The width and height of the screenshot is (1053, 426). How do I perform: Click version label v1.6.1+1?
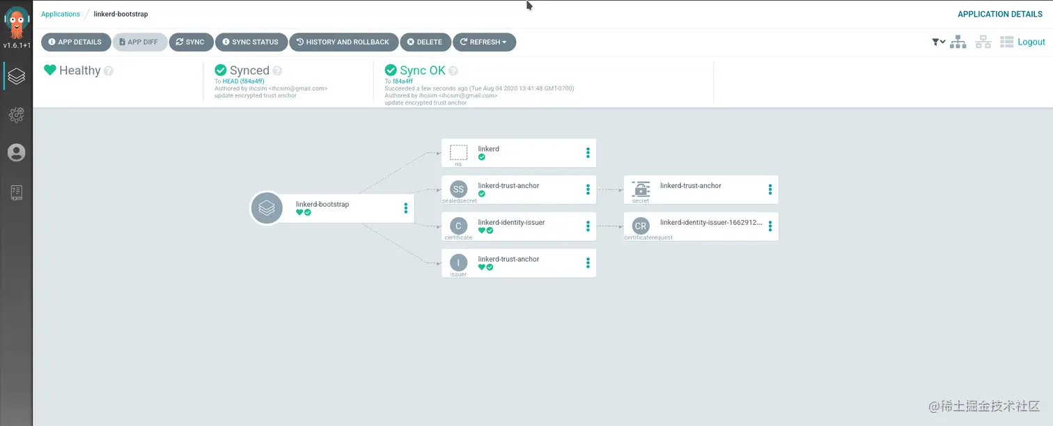(x=16, y=45)
